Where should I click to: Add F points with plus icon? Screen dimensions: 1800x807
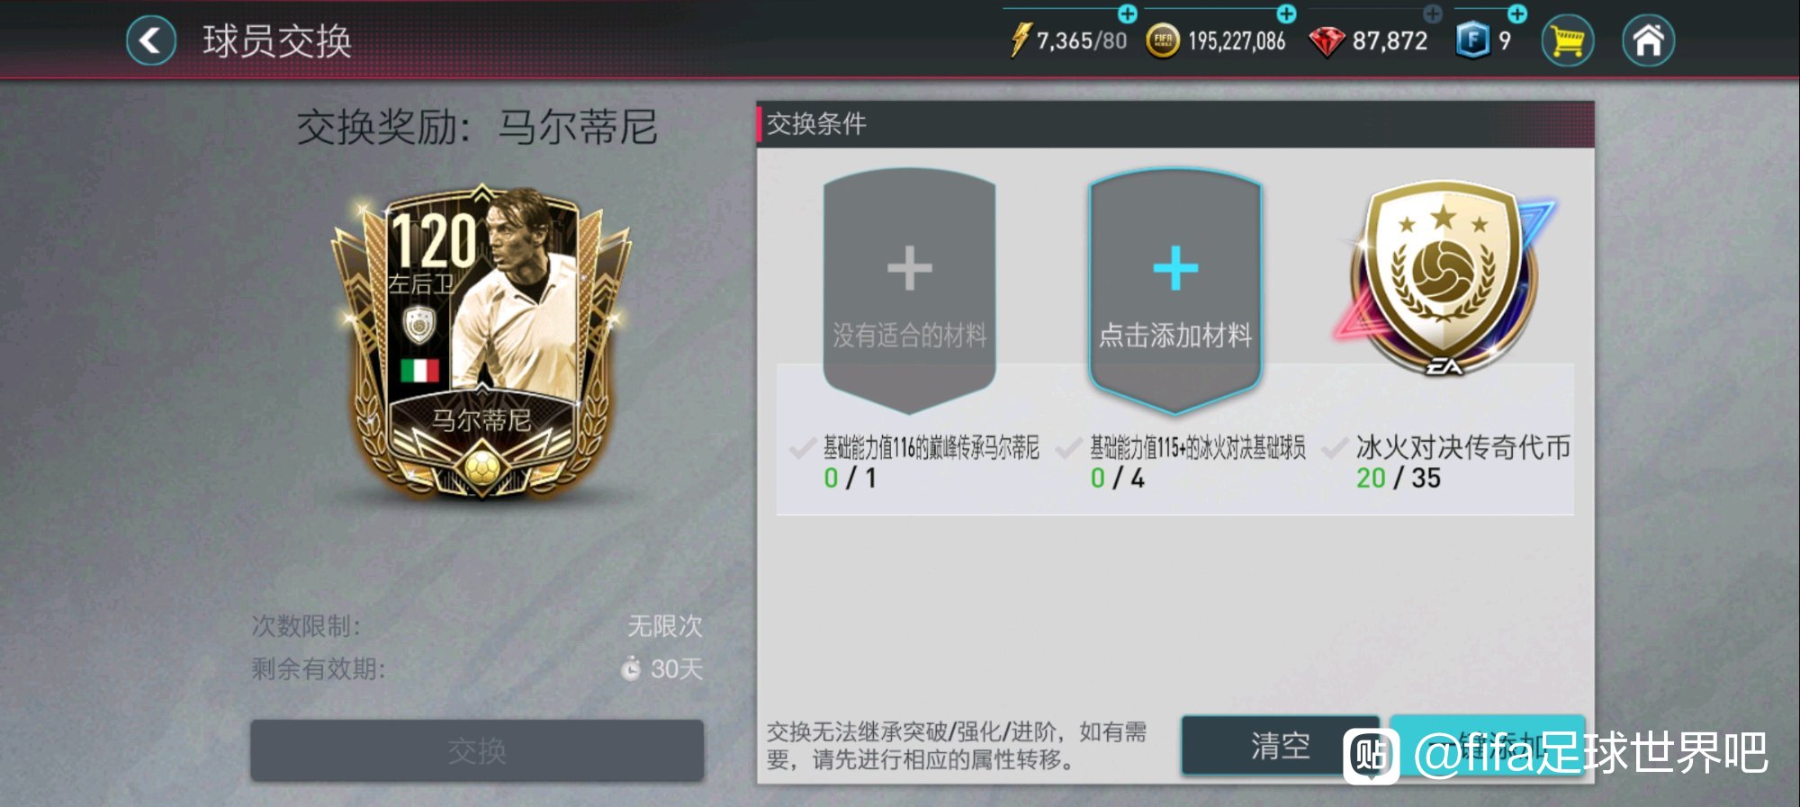(1517, 13)
